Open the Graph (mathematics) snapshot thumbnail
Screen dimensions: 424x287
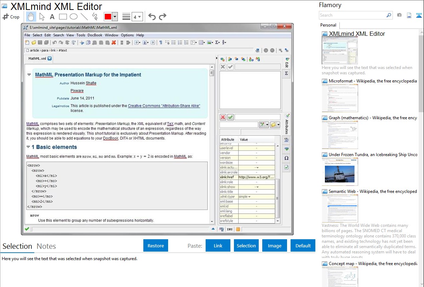click(340, 135)
